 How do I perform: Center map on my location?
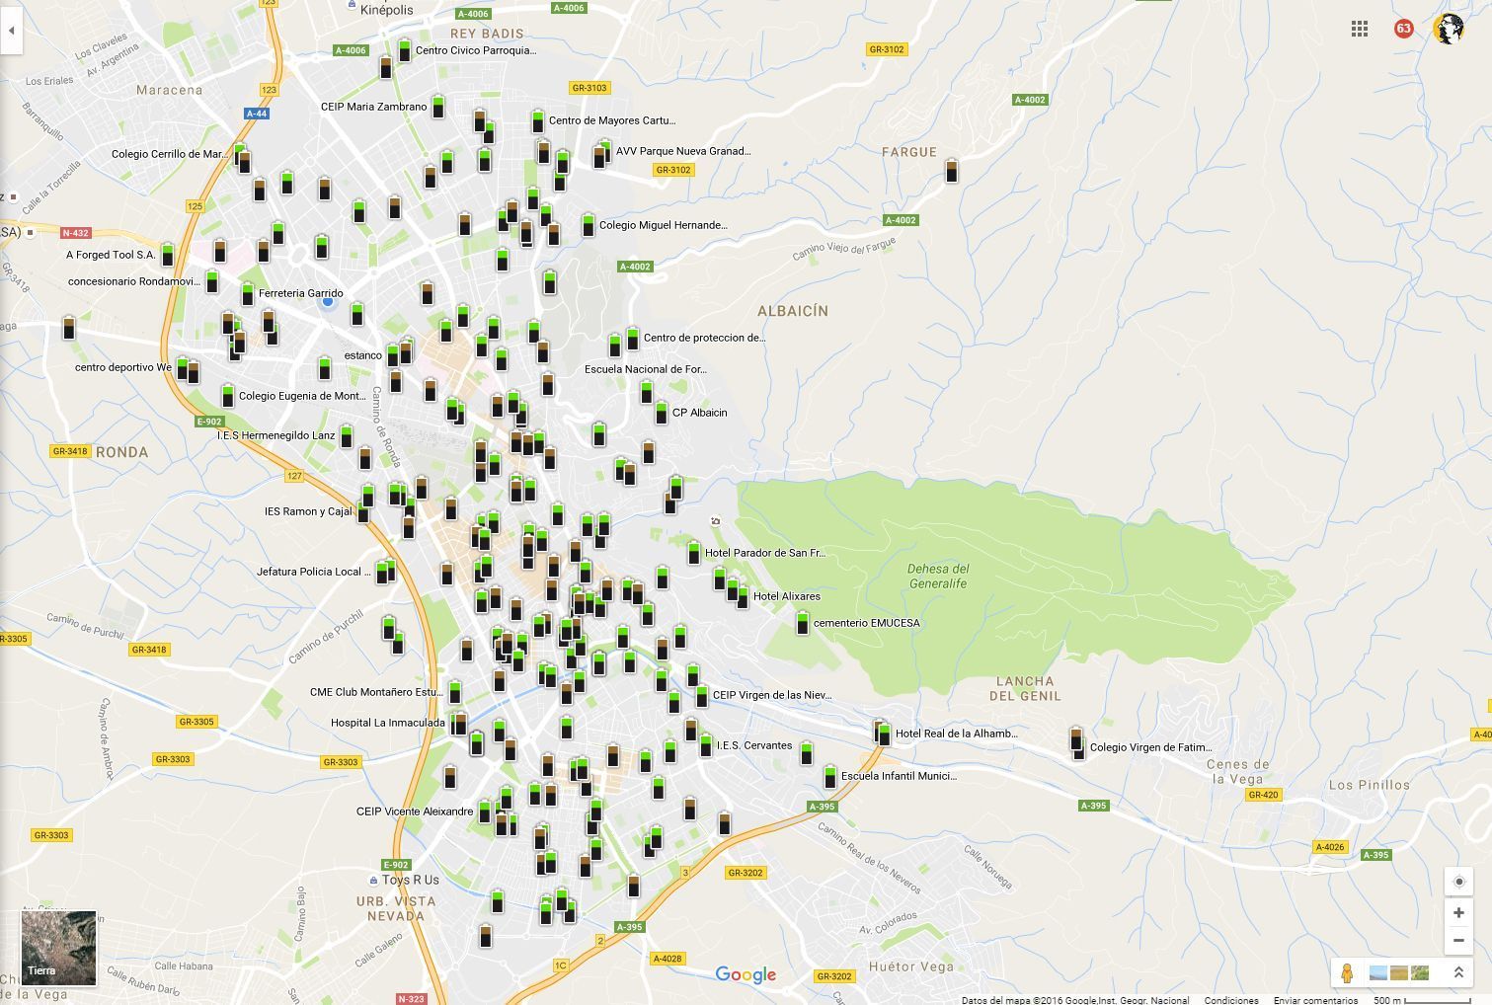tap(1459, 882)
